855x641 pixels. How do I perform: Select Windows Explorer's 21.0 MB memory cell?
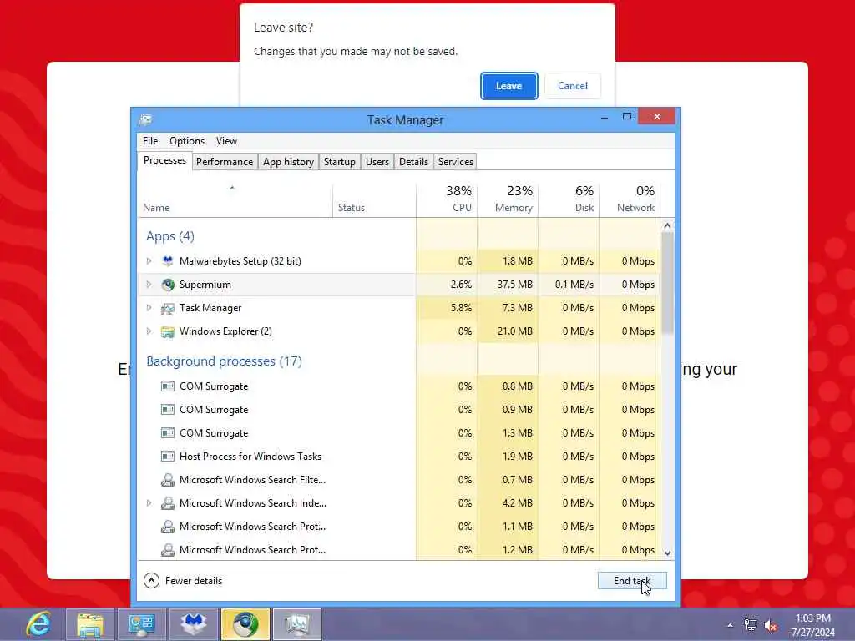tap(508, 331)
